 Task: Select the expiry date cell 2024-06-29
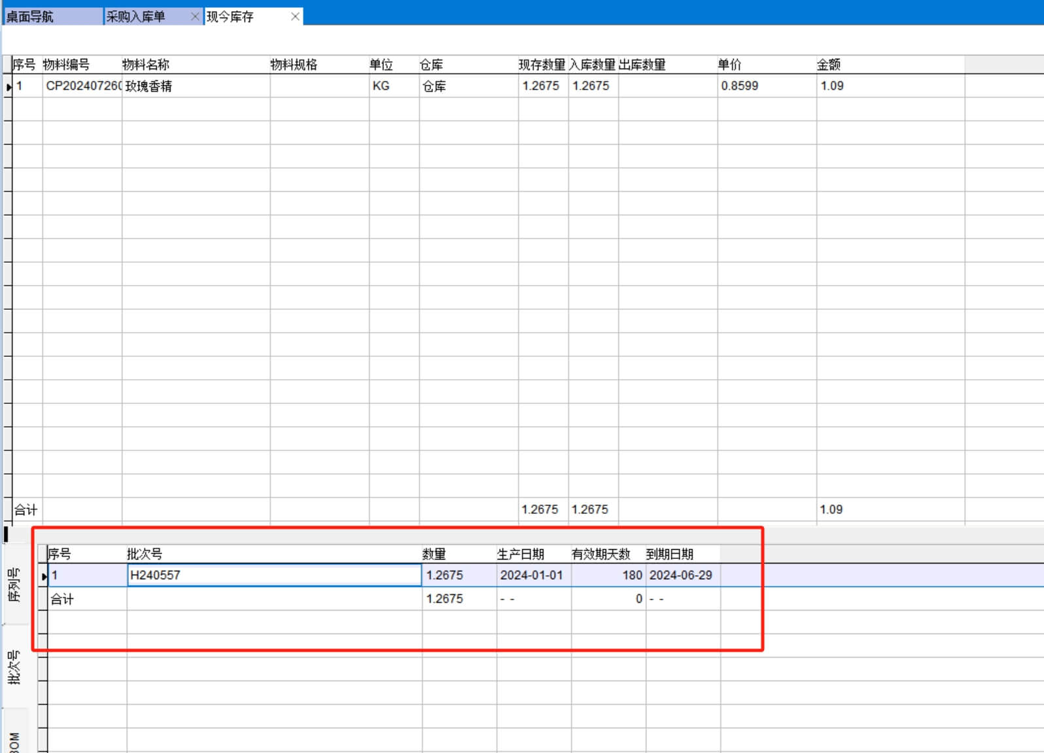click(682, 575)
